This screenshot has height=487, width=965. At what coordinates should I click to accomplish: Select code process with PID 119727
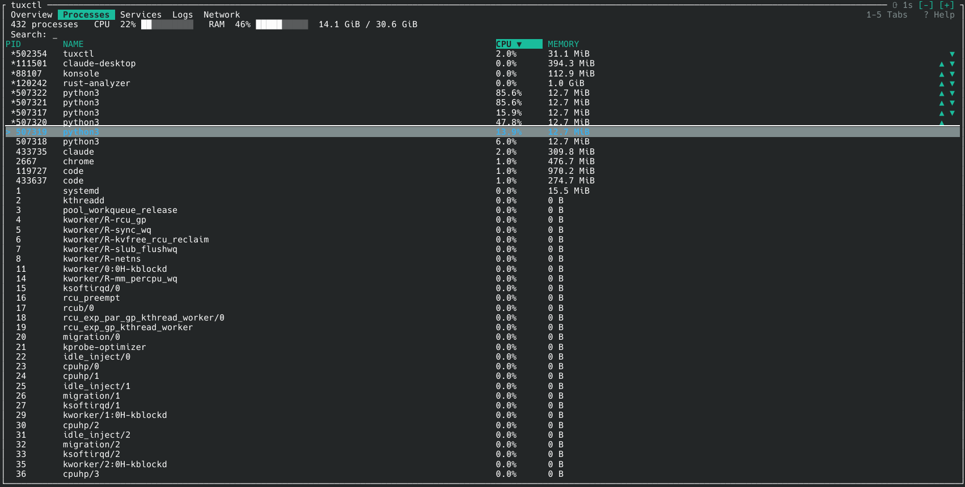point(483,171)
